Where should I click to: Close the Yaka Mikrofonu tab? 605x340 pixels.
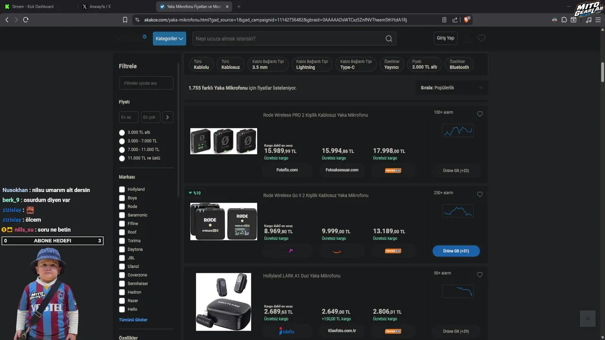[x=227, y=7]
